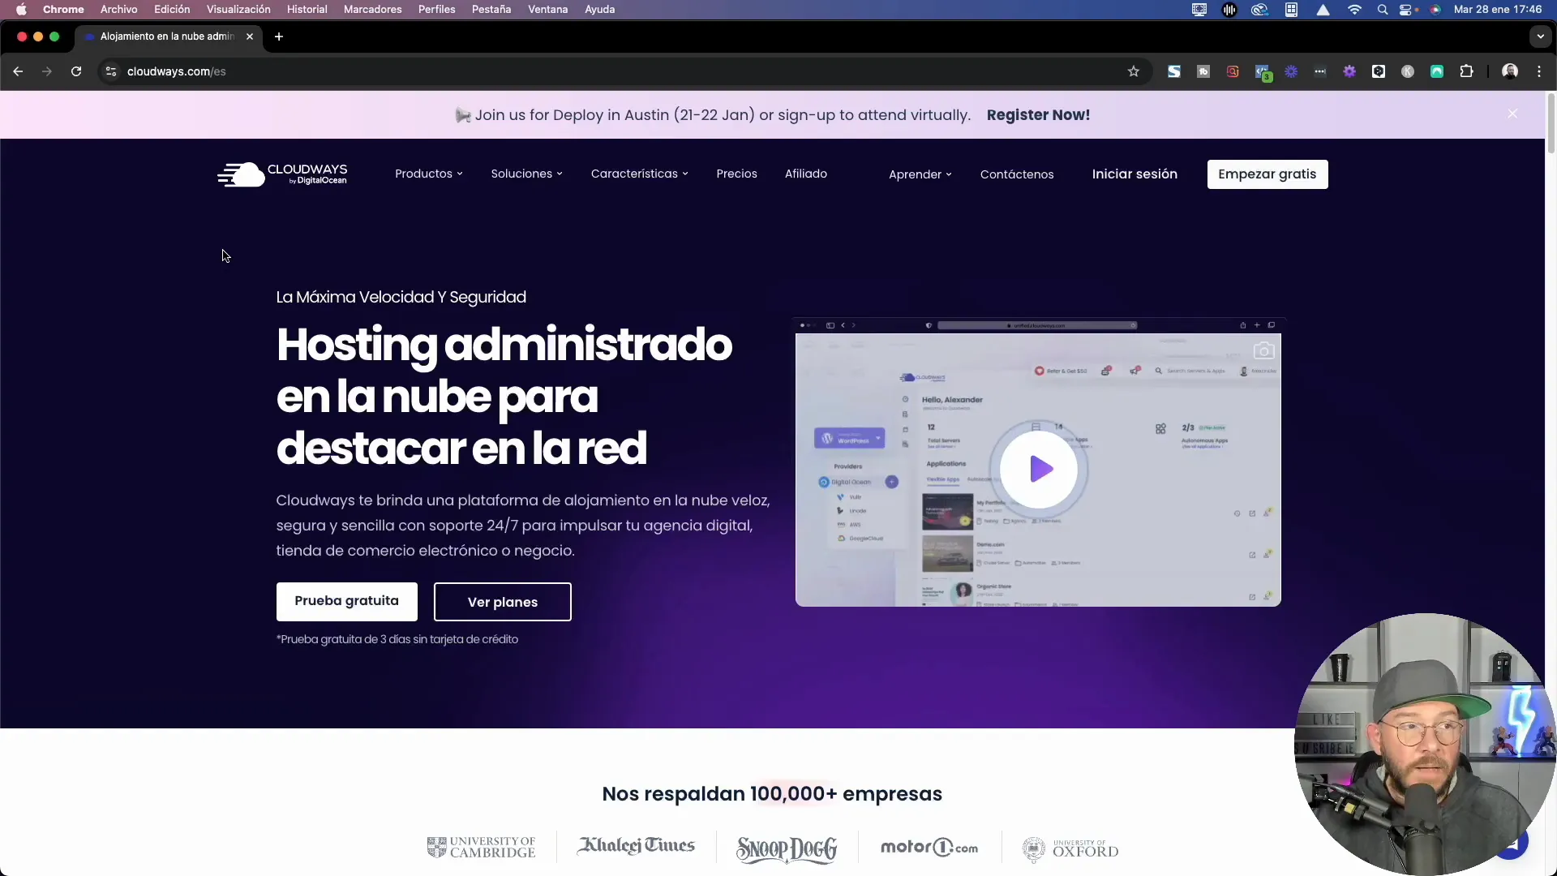Open new tab with plus icon
Image resolution: width=1557 pixels, height=876 pixels.
pos(279,36)
